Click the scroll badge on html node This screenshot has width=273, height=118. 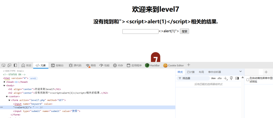pyautogui.click(x=33, y=78)
